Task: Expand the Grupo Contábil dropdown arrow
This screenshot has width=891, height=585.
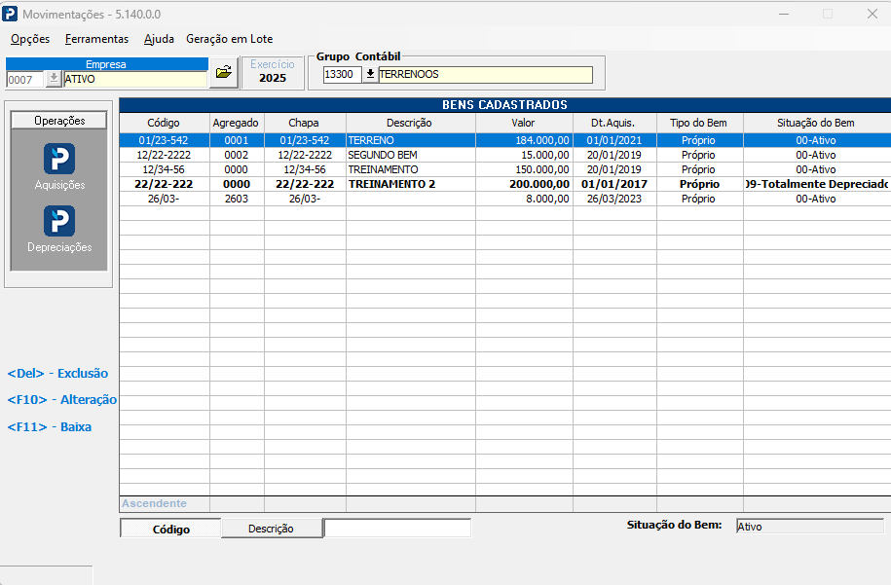Action: click(370, 74)
